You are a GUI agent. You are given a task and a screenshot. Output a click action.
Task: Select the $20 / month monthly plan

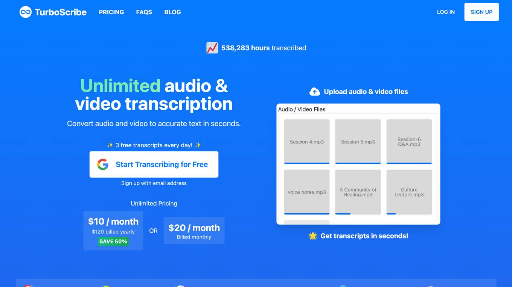(x=194, y=231)
